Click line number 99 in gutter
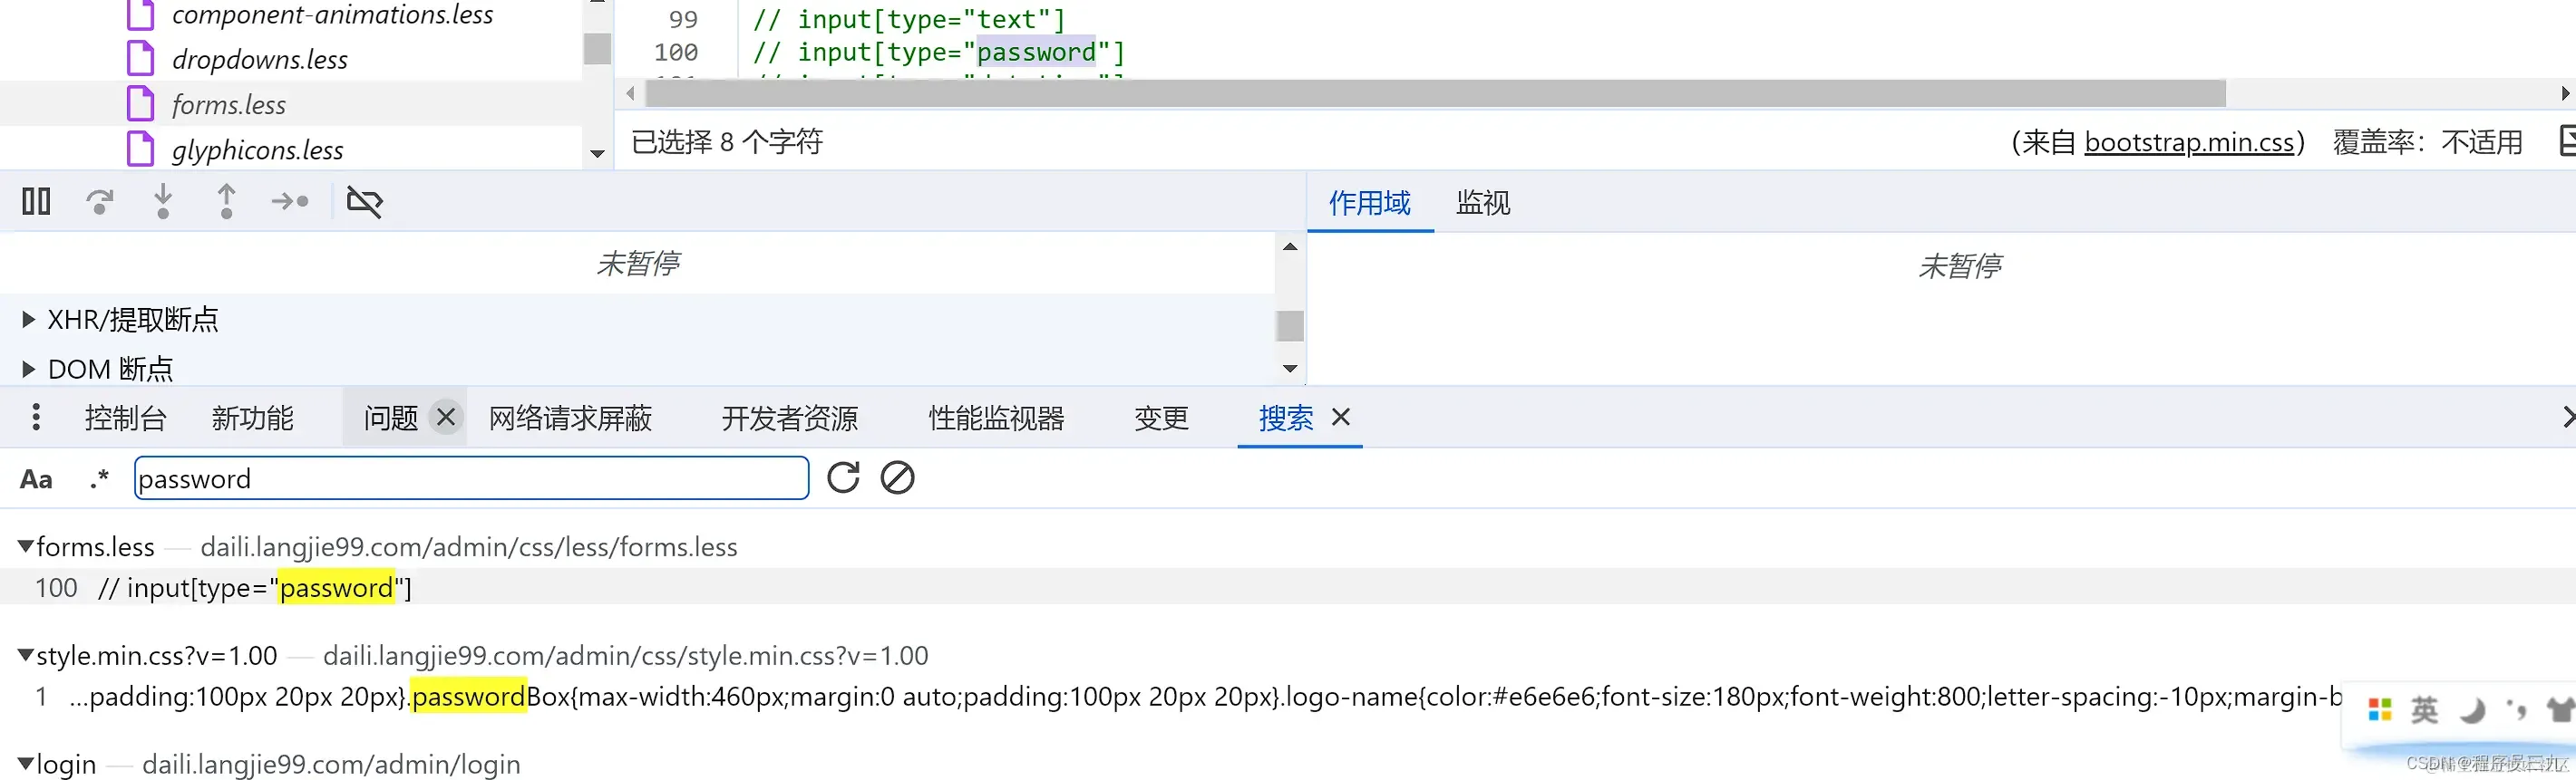The width and height of the screenshot is (2576, 780). (x=683, y=19)
